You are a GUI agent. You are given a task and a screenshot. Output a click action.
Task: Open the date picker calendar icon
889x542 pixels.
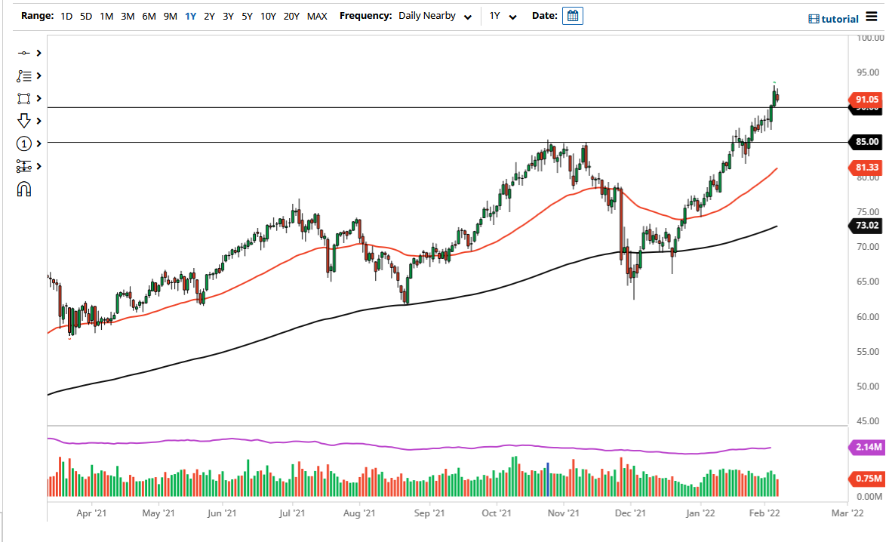coord(572,15)
